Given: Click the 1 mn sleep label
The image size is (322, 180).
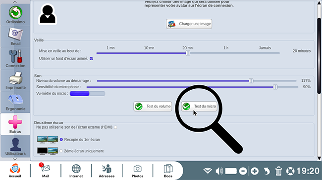Looking at the screenshot, I should tap(110, 48).
